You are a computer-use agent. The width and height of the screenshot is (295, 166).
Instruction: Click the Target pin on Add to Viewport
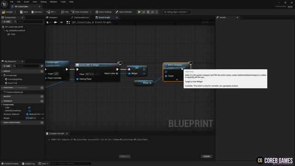[x=166, y=76]
